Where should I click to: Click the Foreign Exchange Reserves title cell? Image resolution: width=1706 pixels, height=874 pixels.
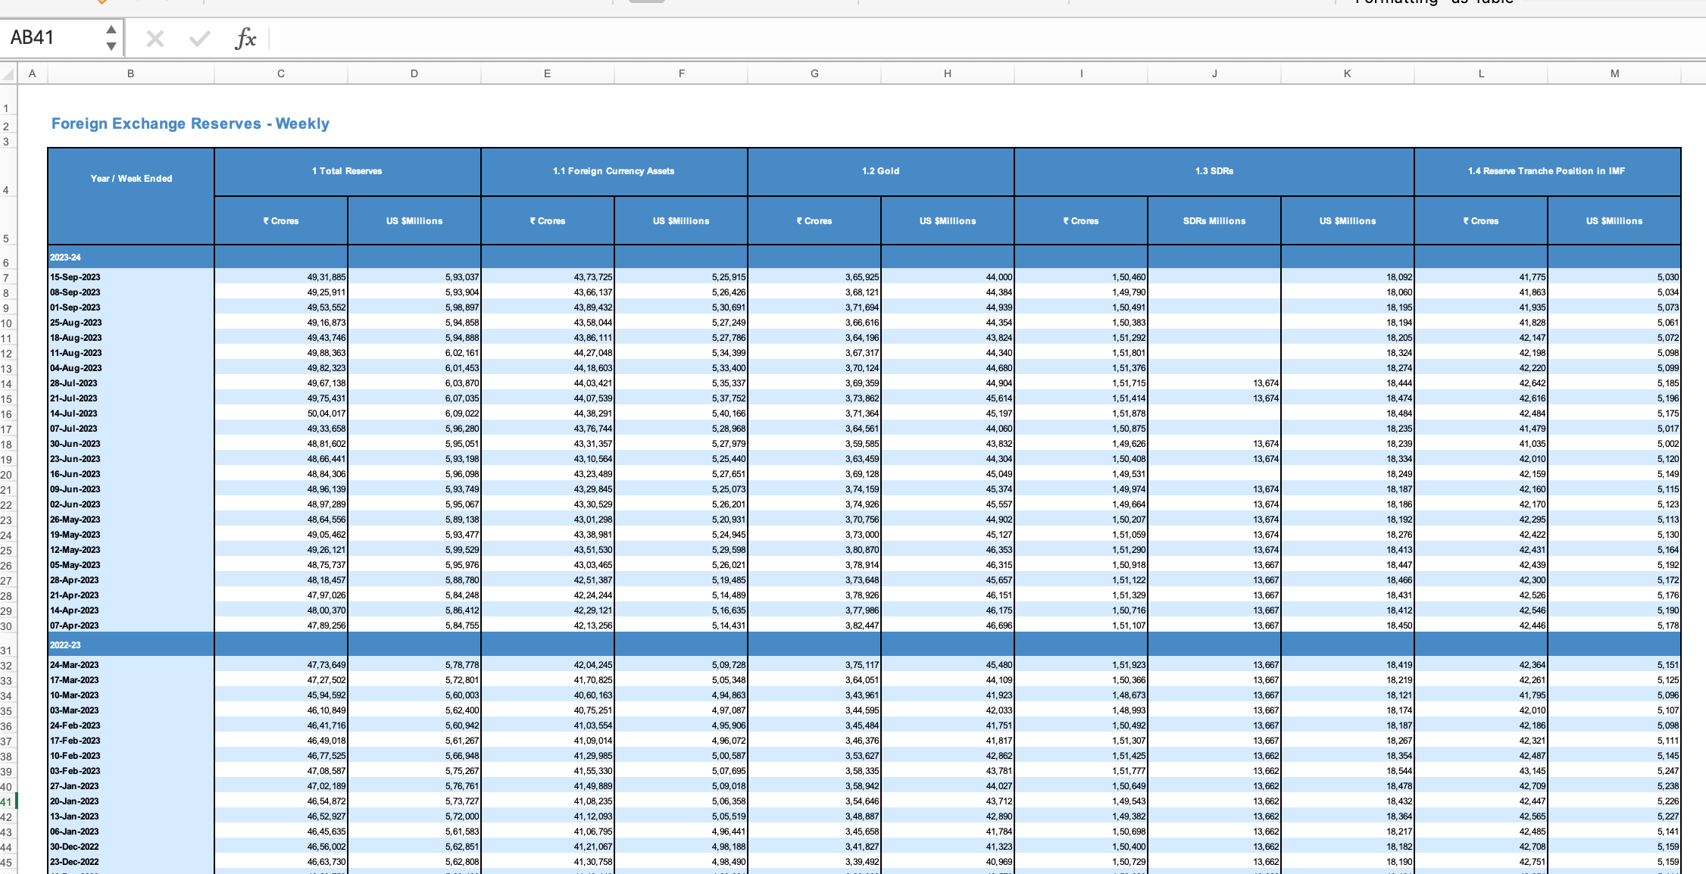click(x=190, y=123)
